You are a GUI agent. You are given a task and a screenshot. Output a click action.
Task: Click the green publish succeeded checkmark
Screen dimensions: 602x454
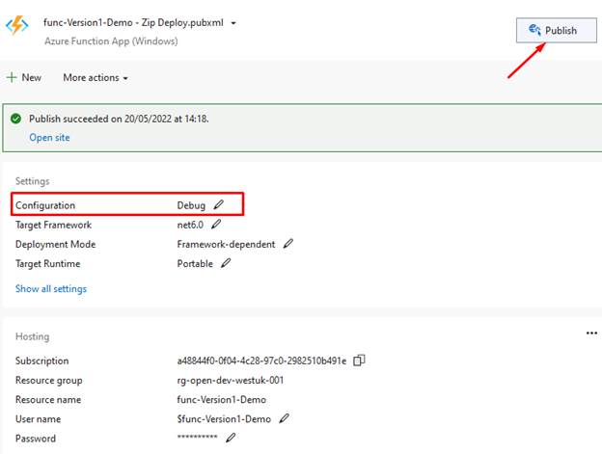point(16,119)
